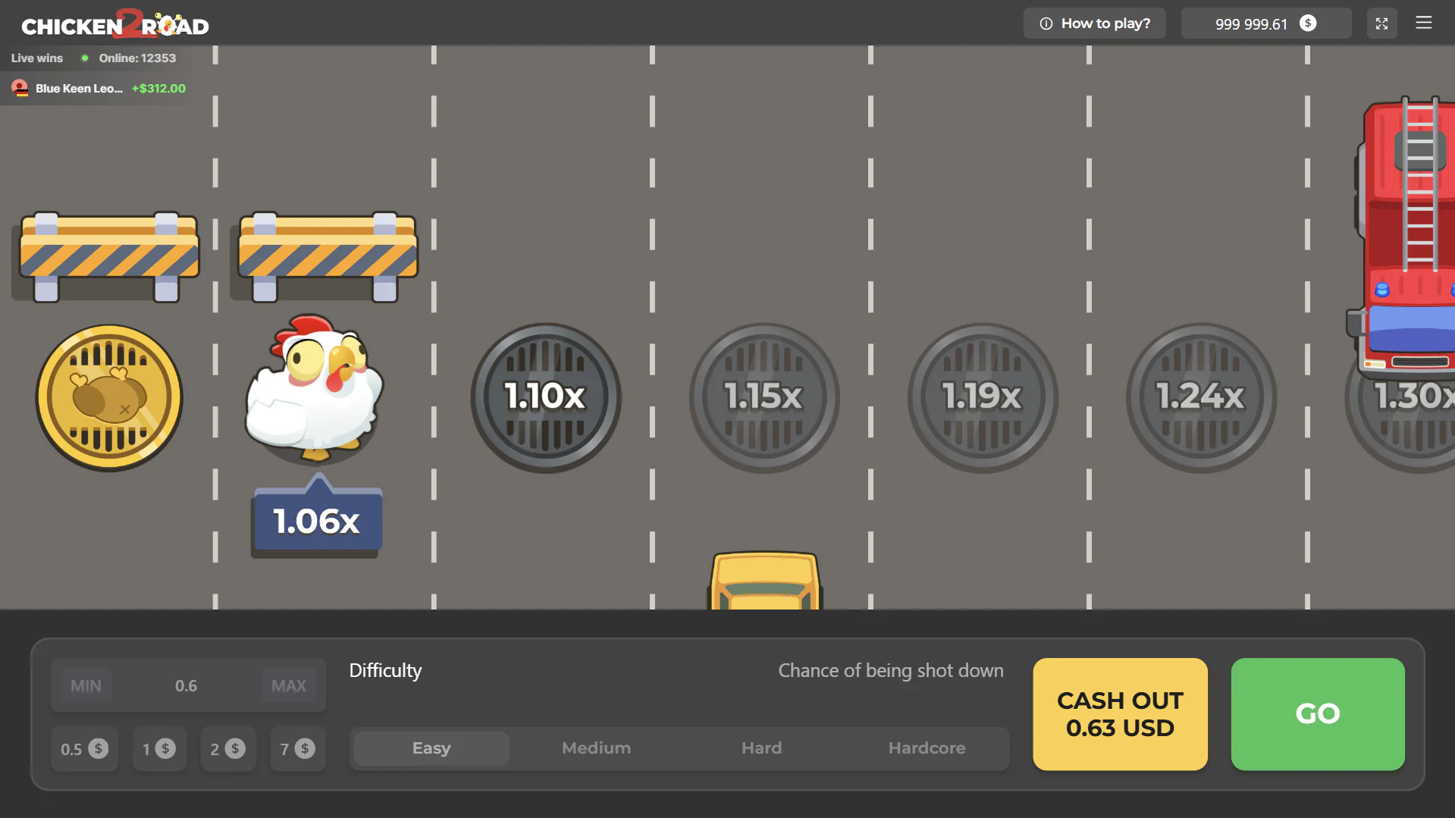The height and width of the screenshot is (818, 1455).
Task: Click the chicken standing on 1.06x
Action: [x=316, y=390]
